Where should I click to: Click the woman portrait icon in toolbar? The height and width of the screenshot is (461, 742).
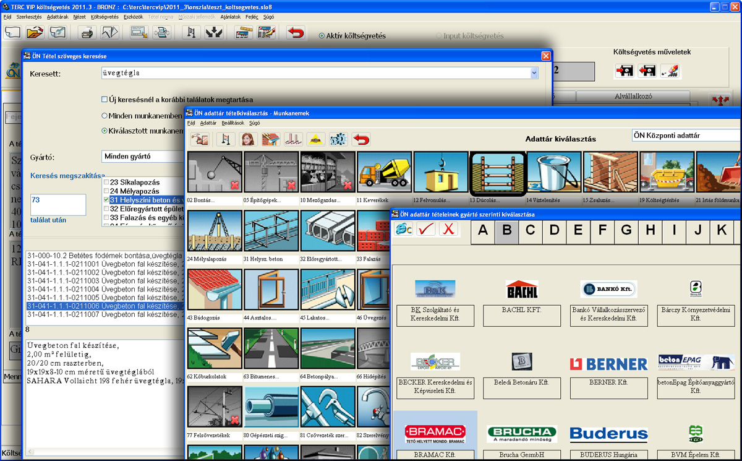pos(248,139)
